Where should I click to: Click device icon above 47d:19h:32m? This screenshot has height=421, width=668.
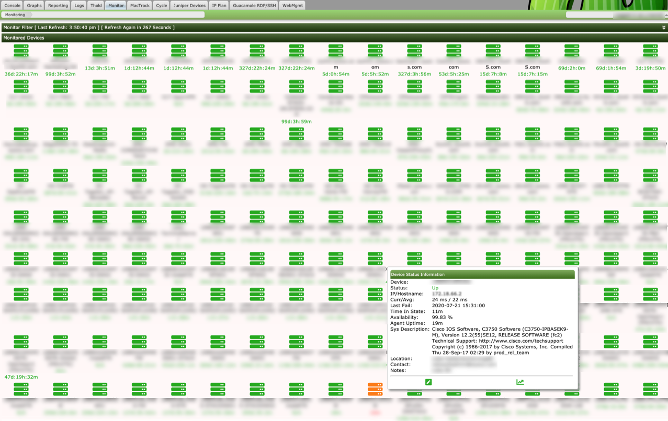point(21,342)
